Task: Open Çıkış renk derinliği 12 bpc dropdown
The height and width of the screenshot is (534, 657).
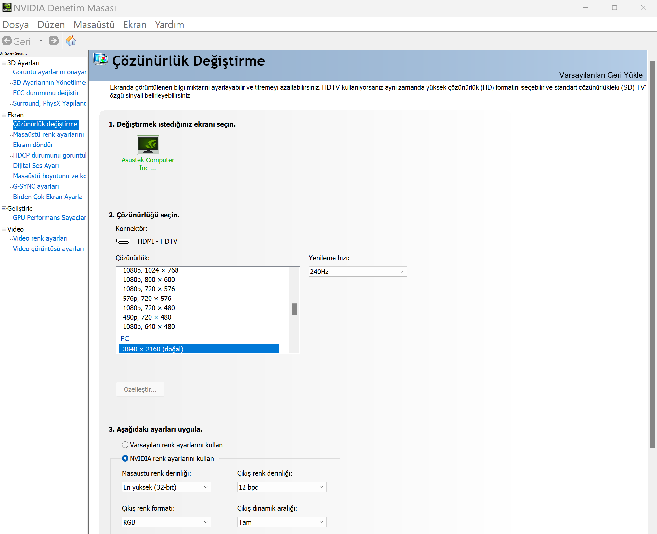Action: point(282,487)
